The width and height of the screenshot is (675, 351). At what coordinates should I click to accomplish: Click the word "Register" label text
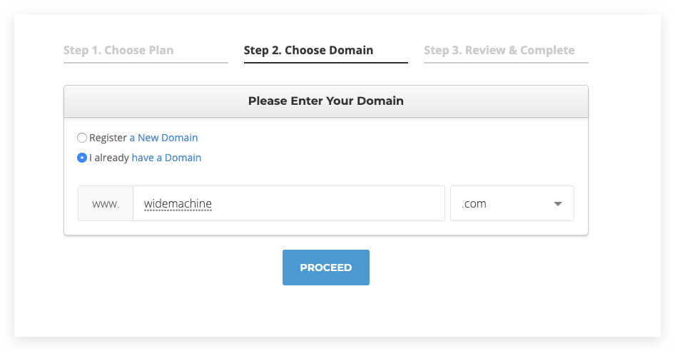coord(108,138)
